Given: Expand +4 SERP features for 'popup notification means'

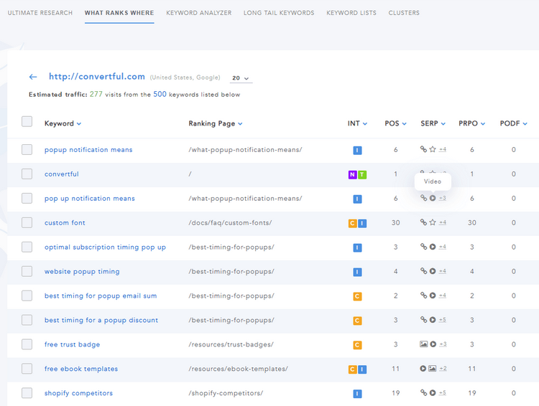Looking at the screenshot, I should tap(443, 149).
